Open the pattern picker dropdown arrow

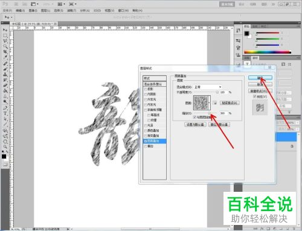(210, 103)
